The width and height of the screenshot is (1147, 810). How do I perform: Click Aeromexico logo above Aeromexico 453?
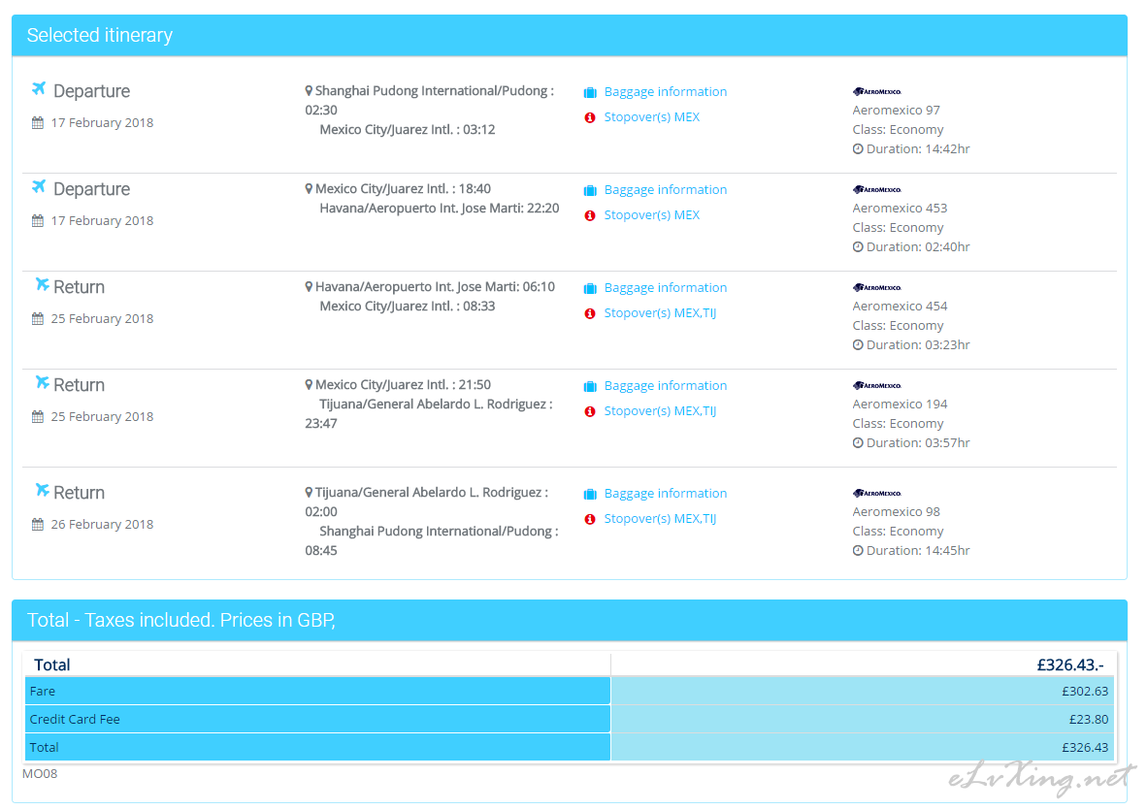pos(876,189)
